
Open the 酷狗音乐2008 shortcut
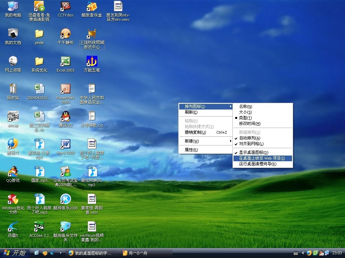(65, 200)
